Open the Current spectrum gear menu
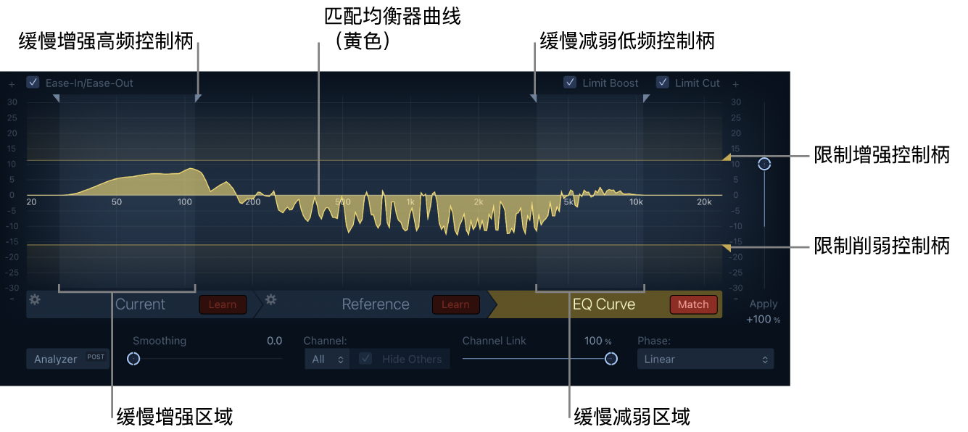Viewport: 968px width, 432px height. pos(34,299)
